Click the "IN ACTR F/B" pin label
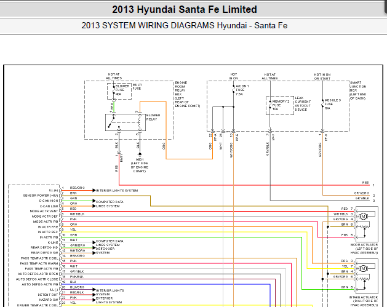 [49, 237]
